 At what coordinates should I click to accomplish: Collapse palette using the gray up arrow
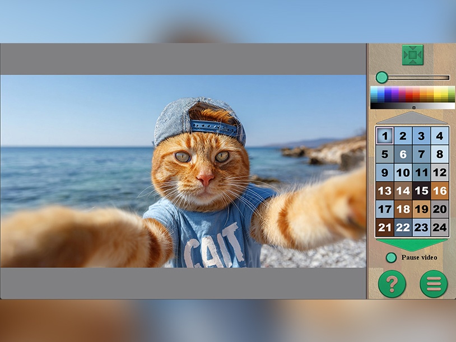[x=412, y=118]
